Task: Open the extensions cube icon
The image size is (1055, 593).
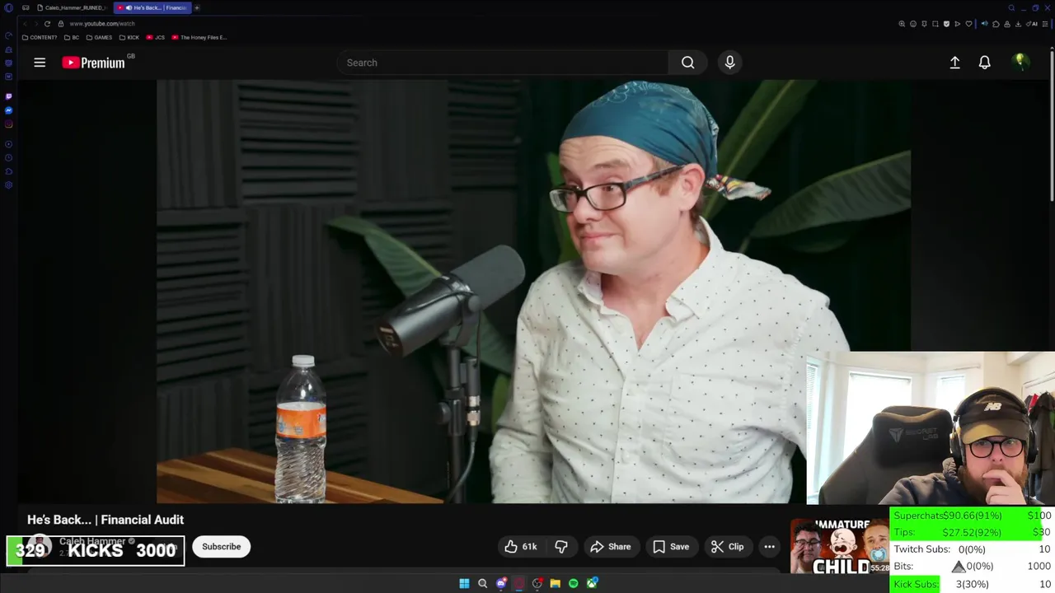Action: (996, 24)
